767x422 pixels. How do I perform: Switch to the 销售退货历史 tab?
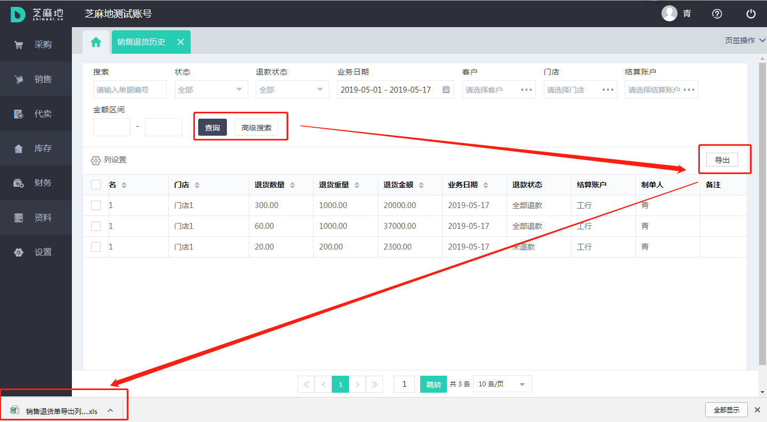click(141, 42)
